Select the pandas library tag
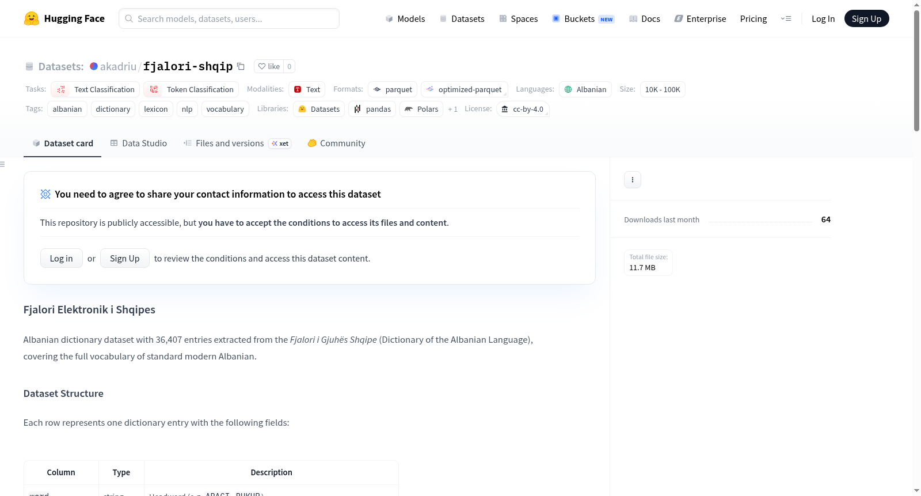 tap(372, 109)
